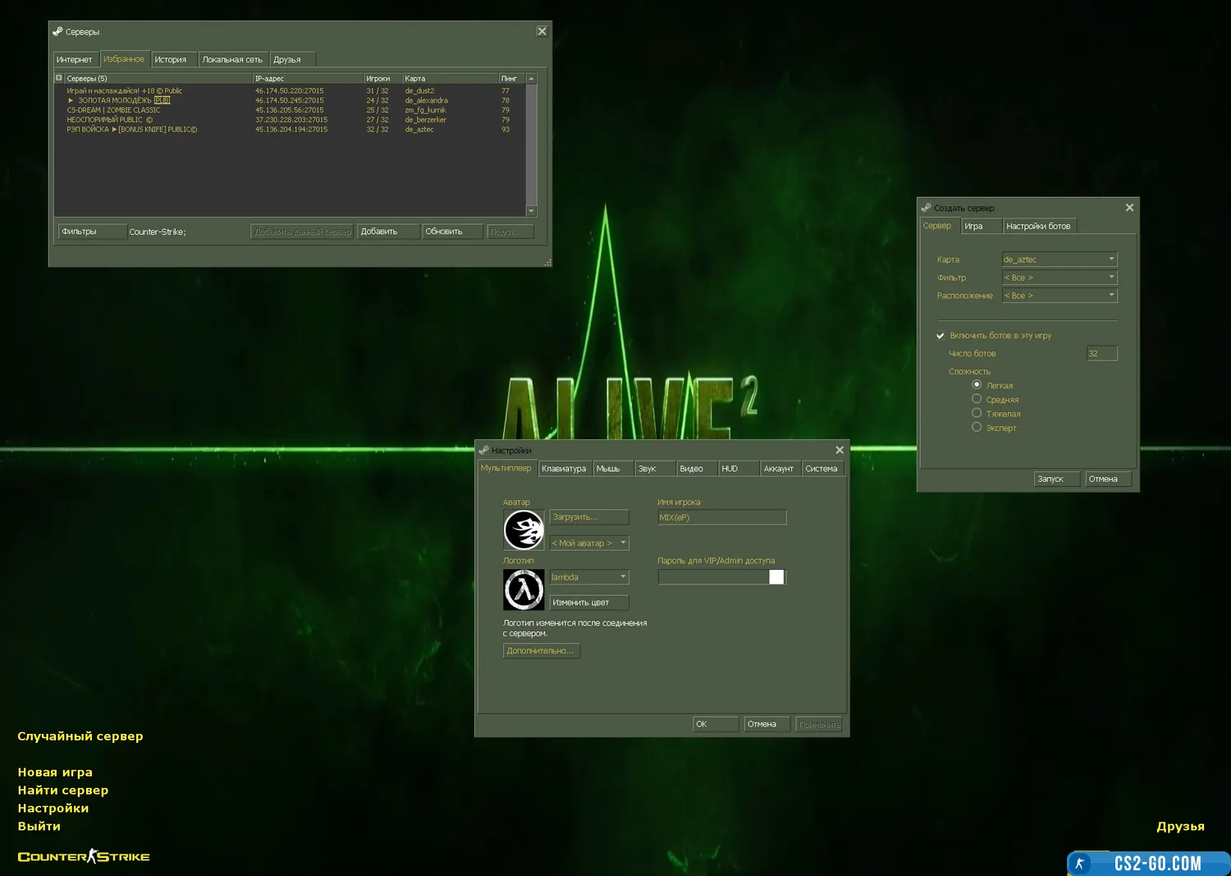Choose the Эксперт difficulty option
Viewport: 1231px width, 876px height.
(x=977, y=427)
